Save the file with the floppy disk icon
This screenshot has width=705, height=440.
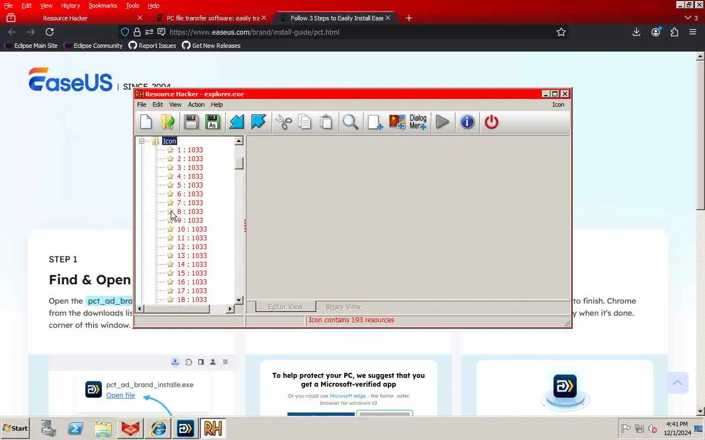coord(191,122)
